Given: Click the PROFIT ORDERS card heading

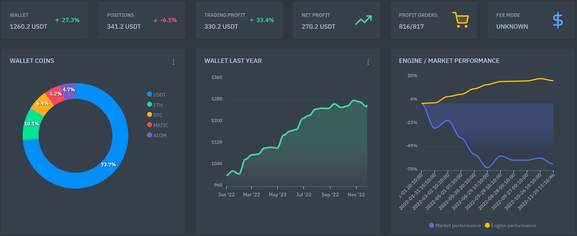Looking at the screenshot, I should (x=418, y=15).
